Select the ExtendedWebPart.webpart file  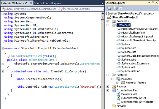pos(137,102)
